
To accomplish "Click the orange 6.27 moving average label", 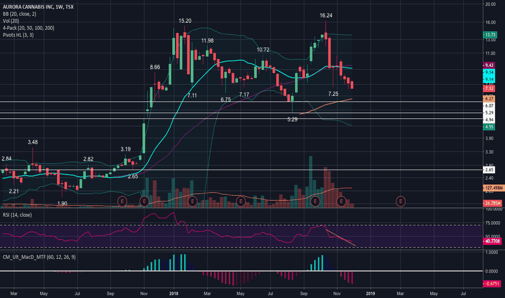I will pyautogui.click(x=489, y=99).
